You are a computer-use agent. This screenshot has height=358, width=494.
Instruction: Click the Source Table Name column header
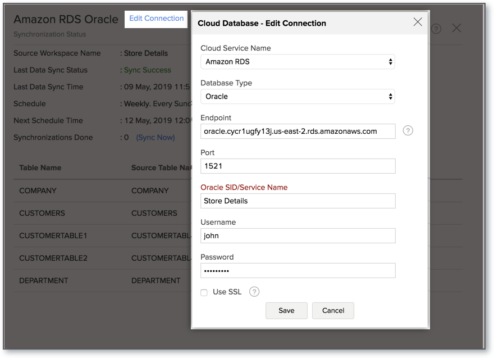pos(161,168)
